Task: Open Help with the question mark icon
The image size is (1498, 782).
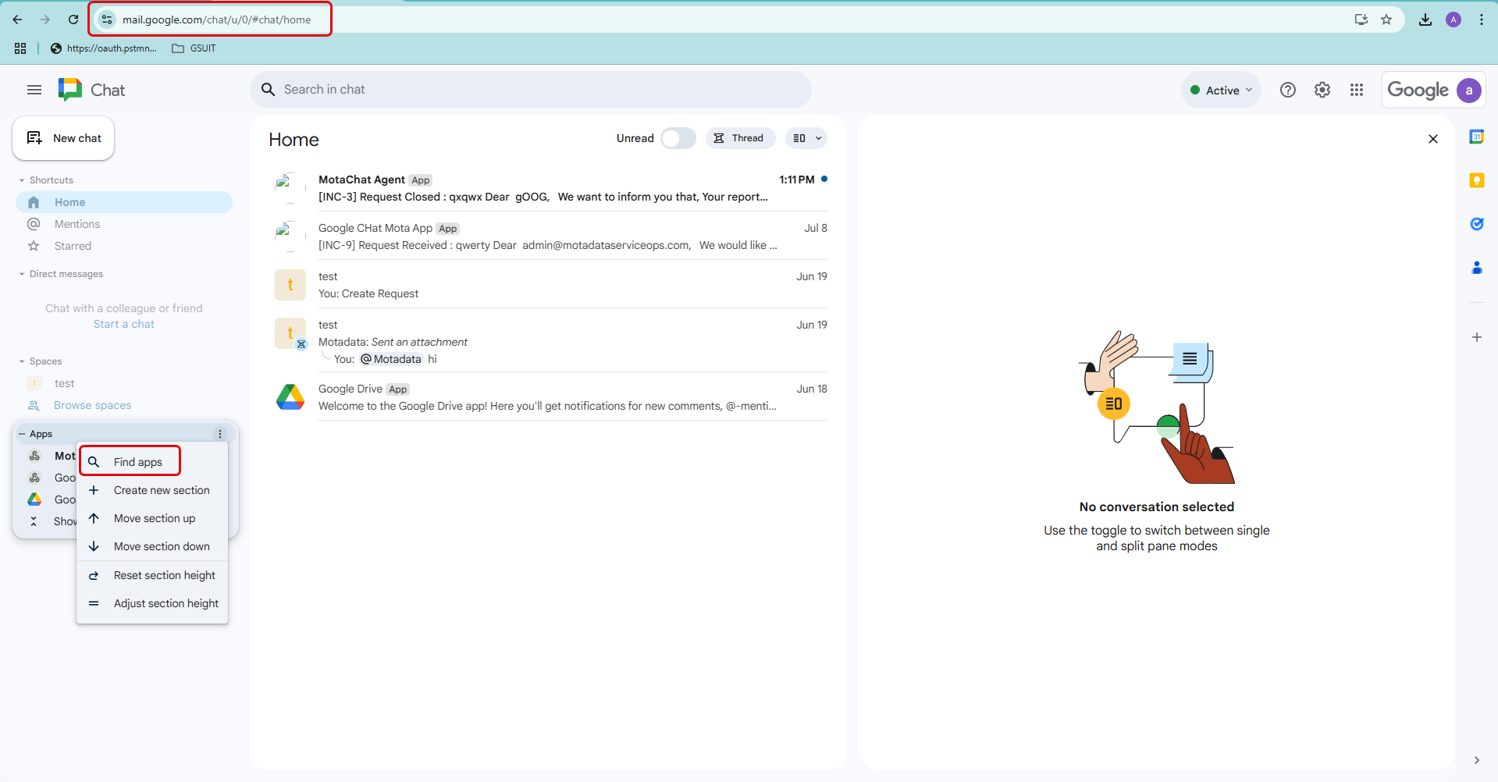Action: point(1287,90)
